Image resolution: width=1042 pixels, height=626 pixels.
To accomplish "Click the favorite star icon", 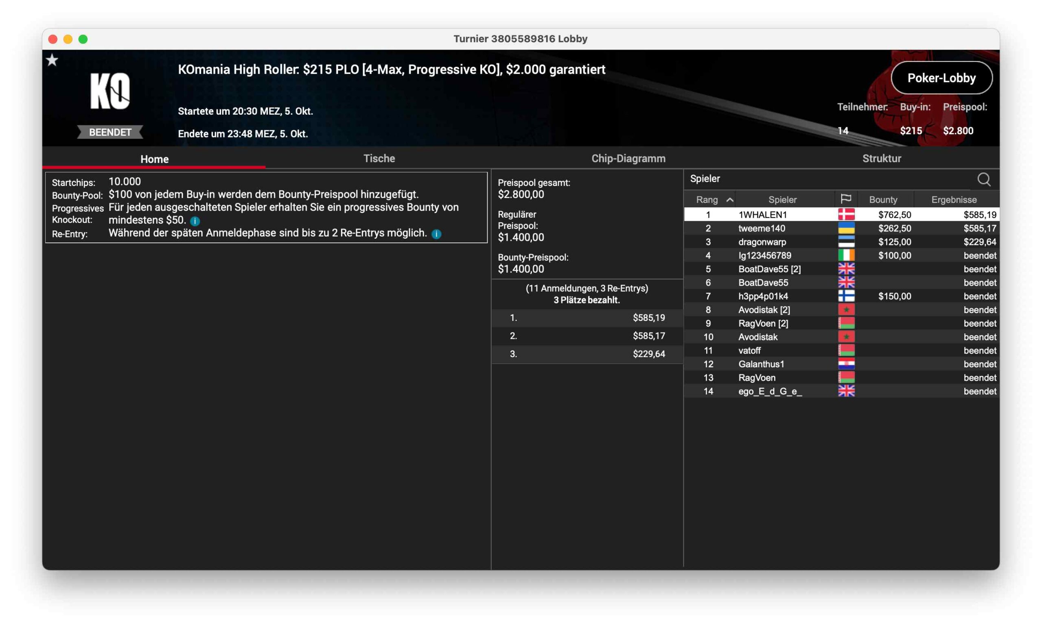I will pos(52,60).
